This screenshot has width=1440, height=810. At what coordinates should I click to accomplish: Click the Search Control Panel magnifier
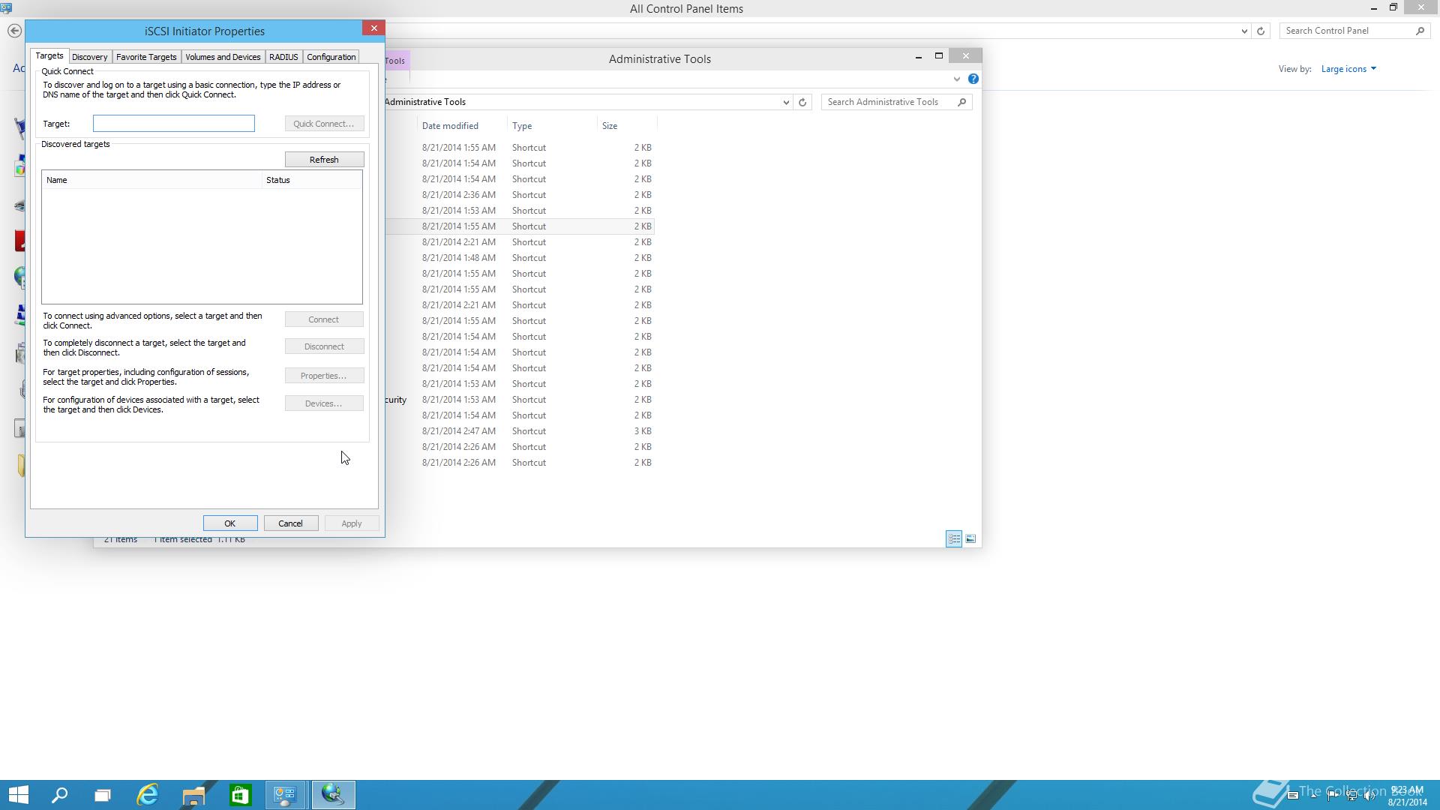(1420, 31)
